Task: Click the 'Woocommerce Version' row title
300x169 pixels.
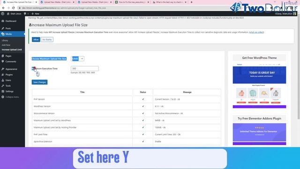Action: coord(44,114)
